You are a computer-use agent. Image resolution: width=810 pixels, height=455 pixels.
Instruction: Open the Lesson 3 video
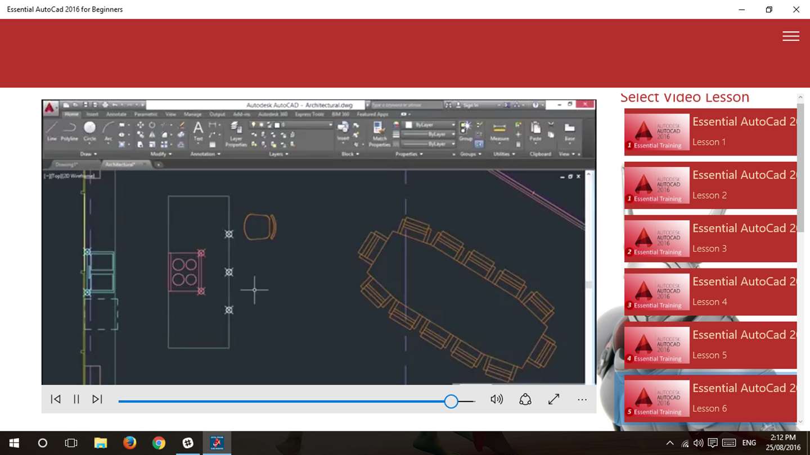[x=710, y=239]
